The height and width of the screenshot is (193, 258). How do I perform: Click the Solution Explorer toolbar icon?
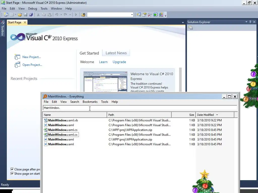coord(139,15)
